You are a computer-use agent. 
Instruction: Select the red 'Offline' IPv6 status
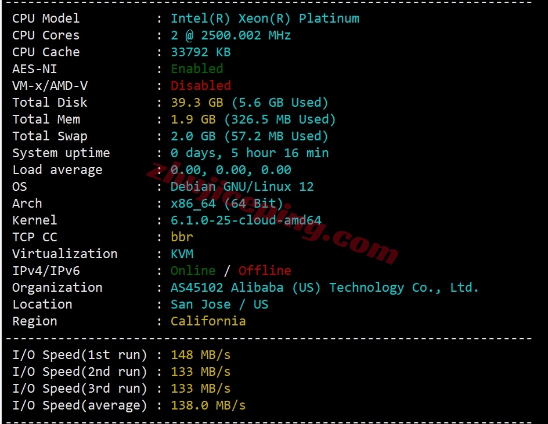tap(265, 271)
